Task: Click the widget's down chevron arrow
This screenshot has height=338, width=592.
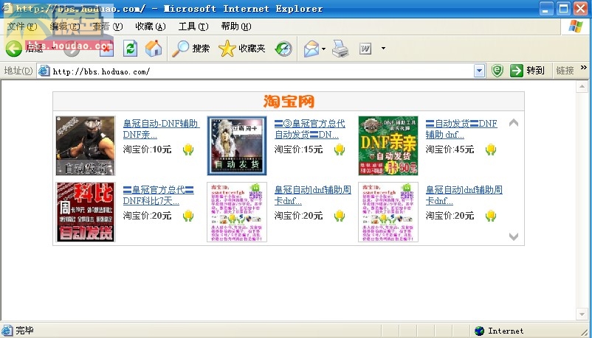Action: (514, 236)
